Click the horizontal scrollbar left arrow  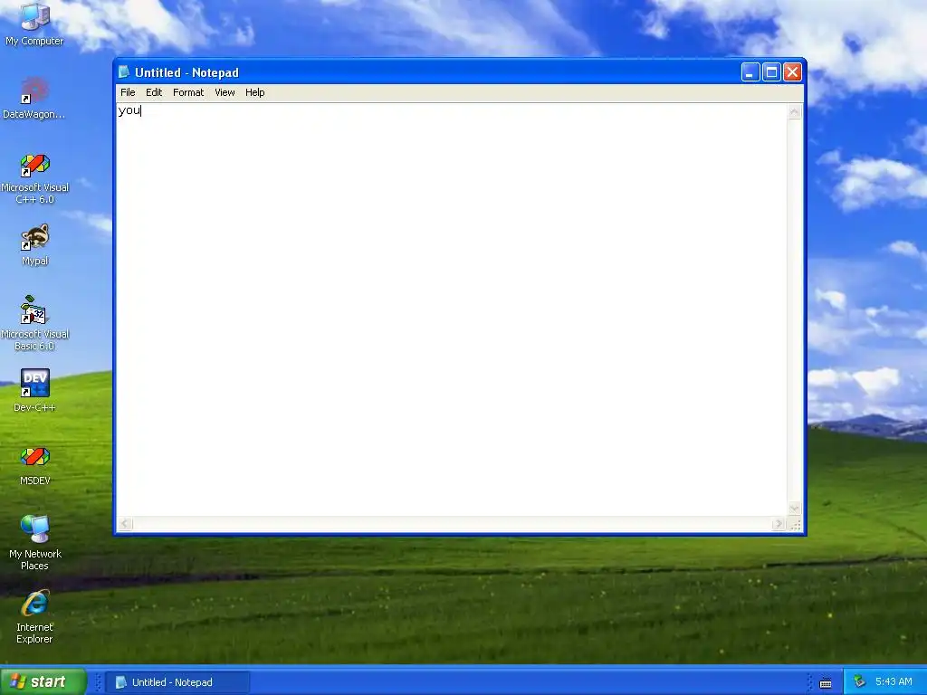pos(125,524)
